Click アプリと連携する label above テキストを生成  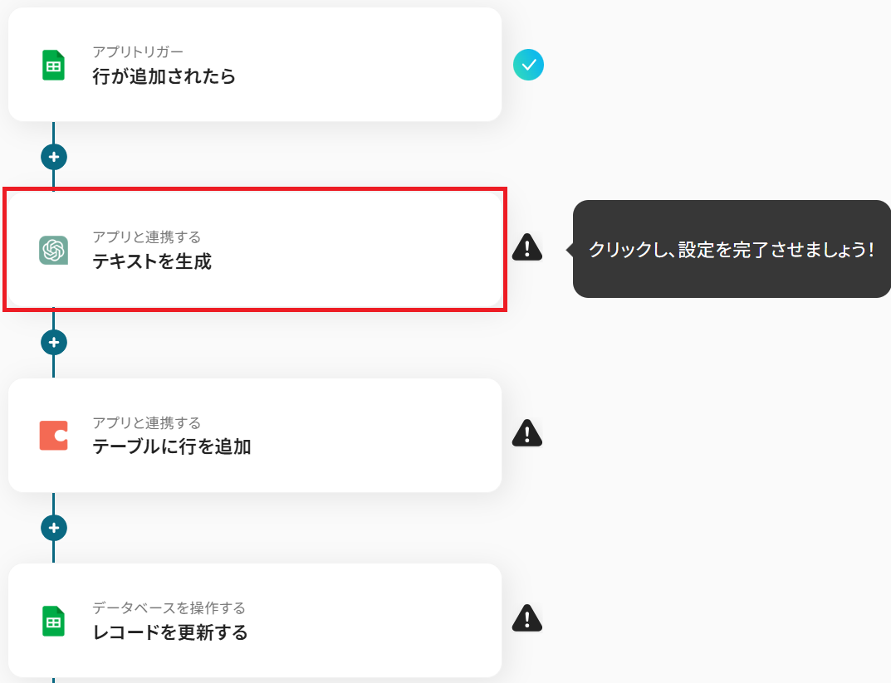click(x=146, y=238)
